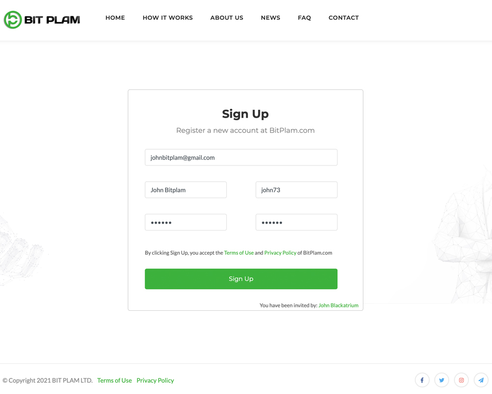Click the confirm password field
This screenshot has width=492, height=394.
click(297, 222)
